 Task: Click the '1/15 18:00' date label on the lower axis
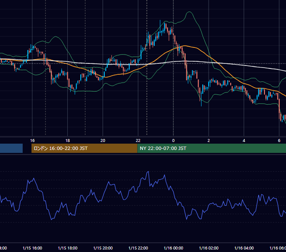click(x=68, y=248)
